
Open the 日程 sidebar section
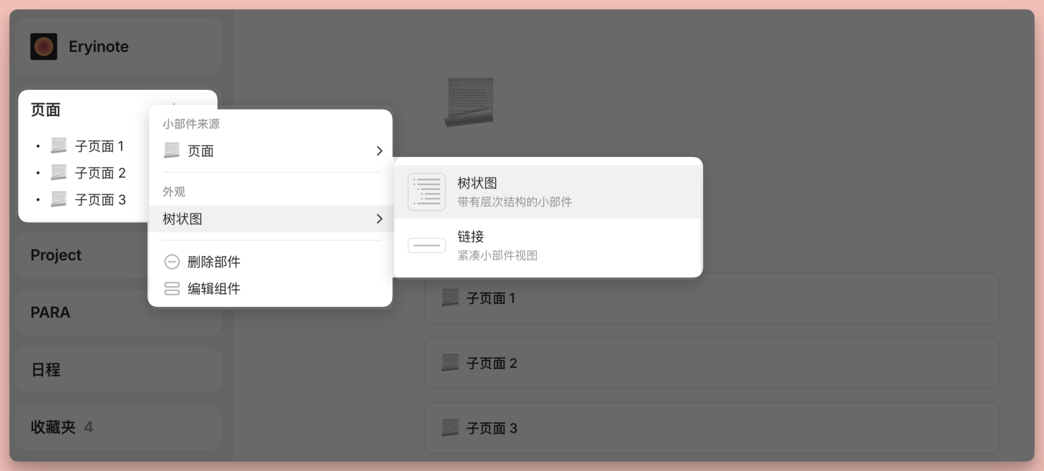(x=118, y=370)
